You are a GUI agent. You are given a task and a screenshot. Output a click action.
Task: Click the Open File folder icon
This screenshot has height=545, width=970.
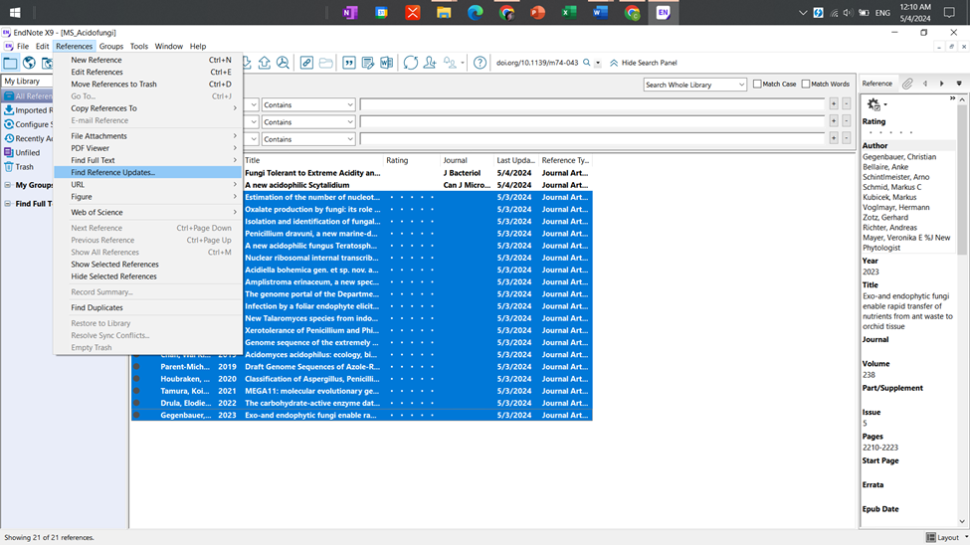pos(325,63)
